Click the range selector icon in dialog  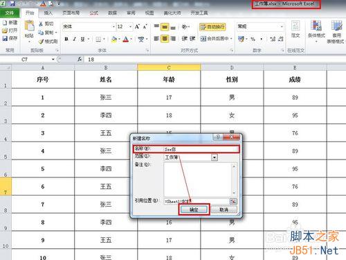(x=233, y=201)
